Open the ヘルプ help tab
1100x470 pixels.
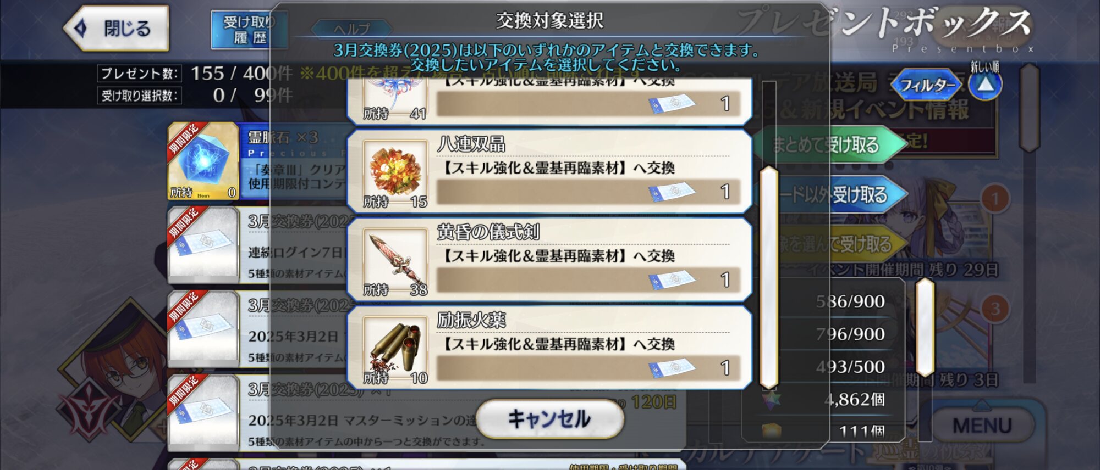(x=352, y=29)
